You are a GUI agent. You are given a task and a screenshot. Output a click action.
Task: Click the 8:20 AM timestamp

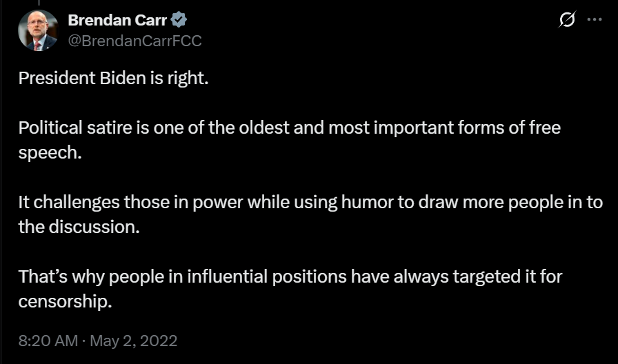(47, 341)
